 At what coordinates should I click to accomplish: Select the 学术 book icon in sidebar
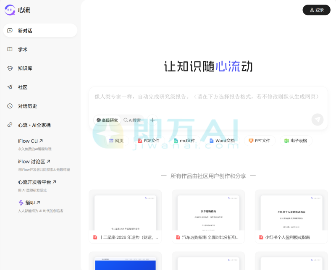(9, 49)
